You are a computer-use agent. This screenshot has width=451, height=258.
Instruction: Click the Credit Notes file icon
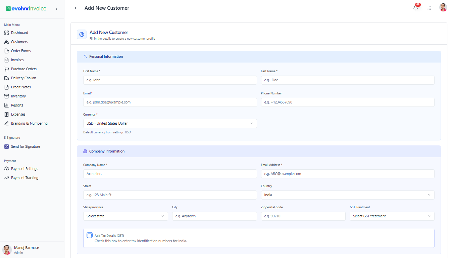pyautogui.click(x=6, y=87)
